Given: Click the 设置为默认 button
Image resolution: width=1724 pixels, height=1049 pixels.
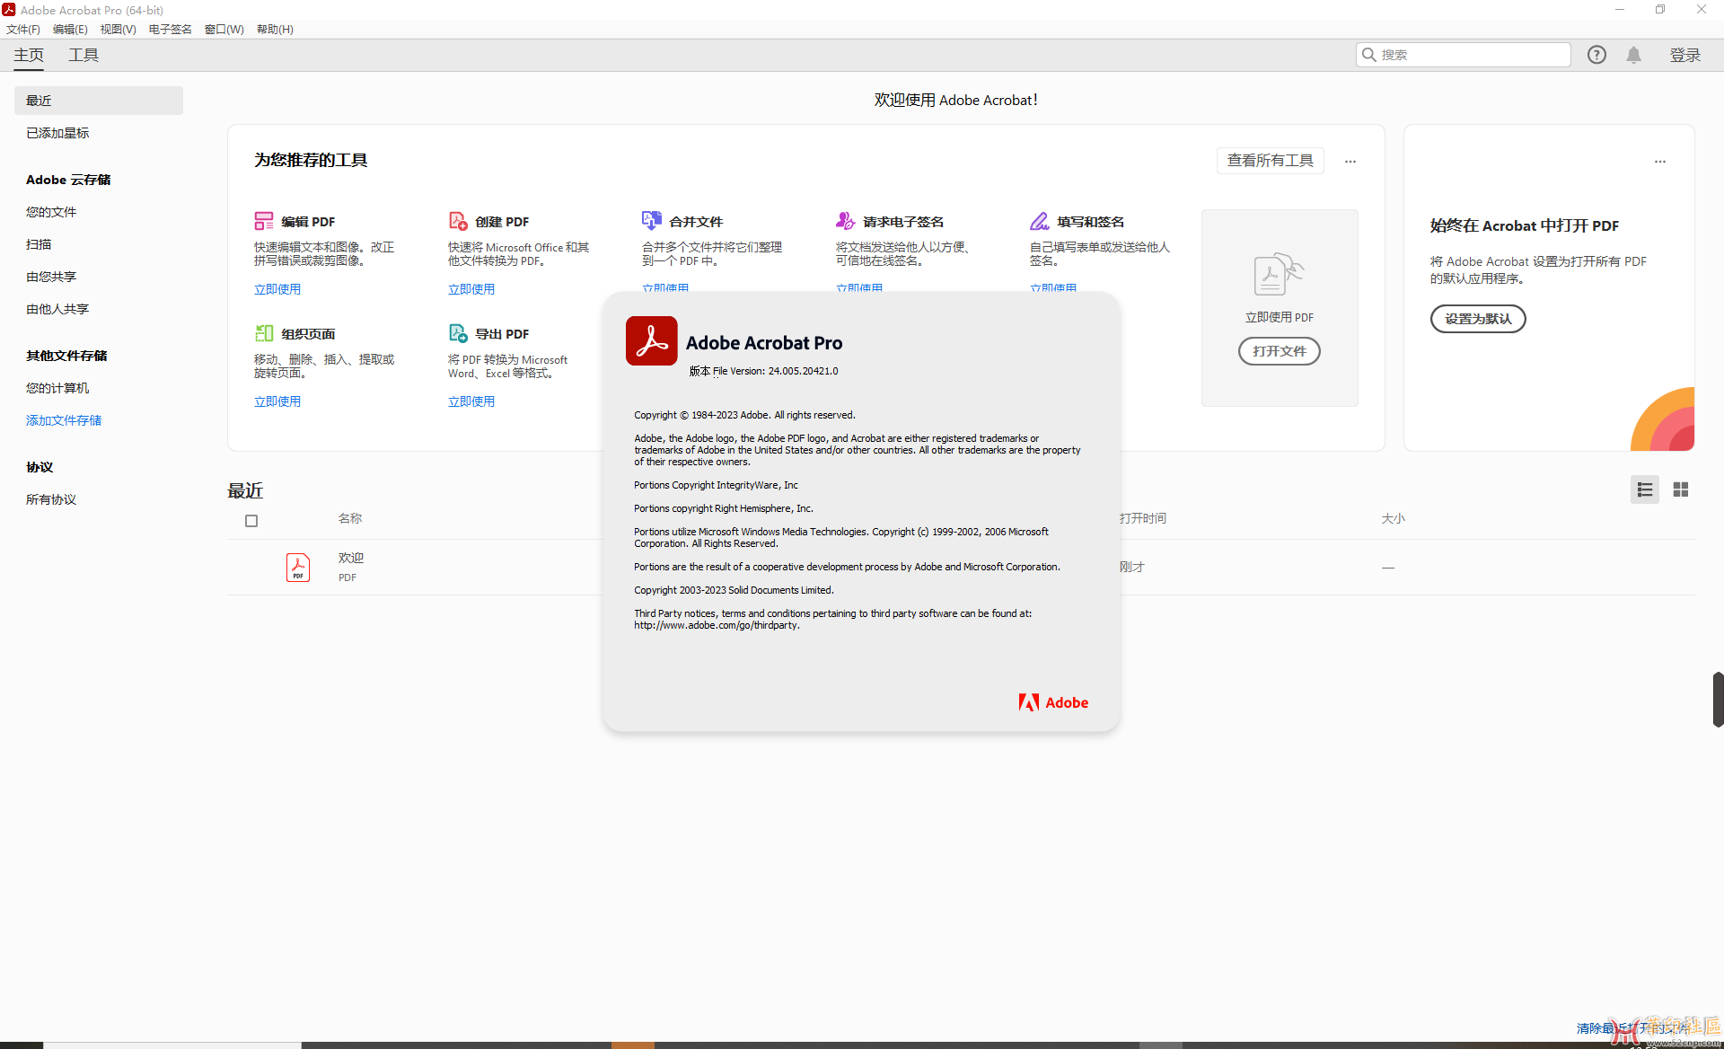Looking at the screenshot, I should pyautogui.click(x=1477, y=319).
